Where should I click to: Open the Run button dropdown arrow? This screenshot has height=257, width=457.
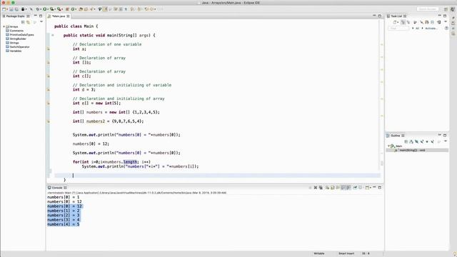pyautogui.click(x=48, y=9)
